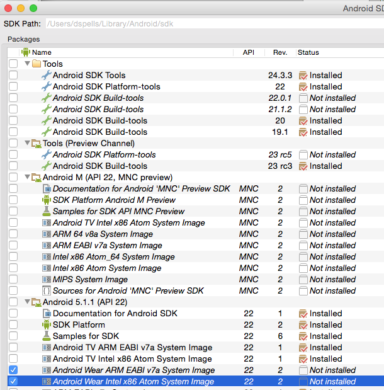Uncheck Android Wear ARM EABI v7a System Image
This screenshot has height=390, width=384.
pyautogui.click(x=13, y=370)
